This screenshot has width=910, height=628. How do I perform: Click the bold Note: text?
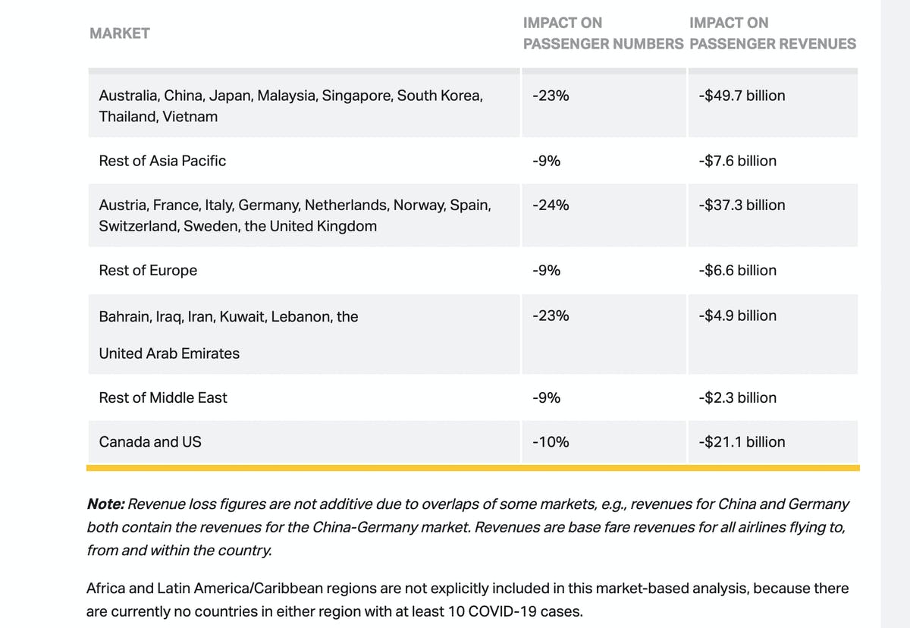pos(105,504)
